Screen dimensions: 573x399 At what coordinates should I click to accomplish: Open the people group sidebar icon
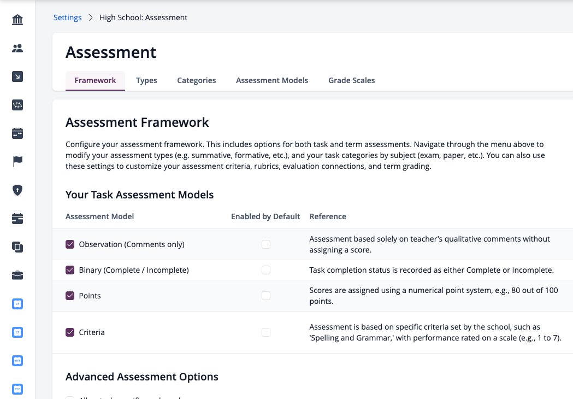[17, 48]
